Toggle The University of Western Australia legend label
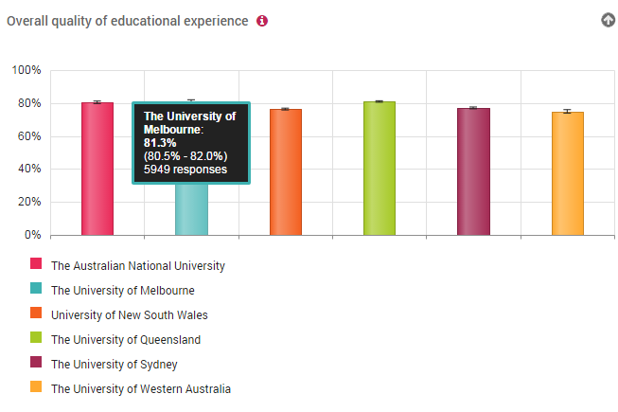This screenshot has height=412, width=618. pos(141,389)
